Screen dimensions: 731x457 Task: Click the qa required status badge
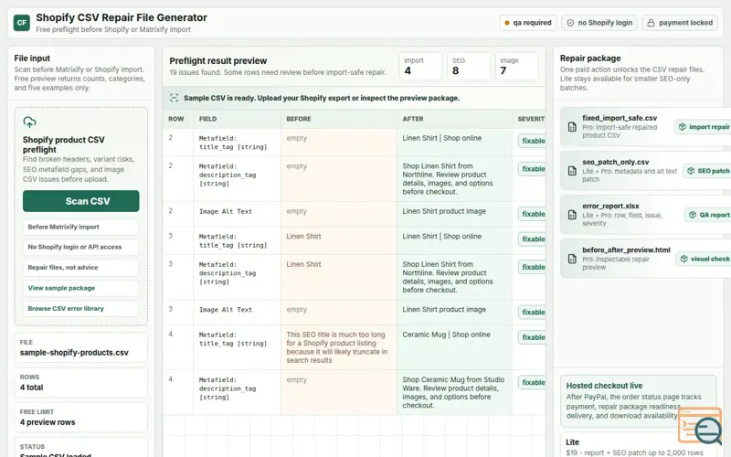[528, 23]
